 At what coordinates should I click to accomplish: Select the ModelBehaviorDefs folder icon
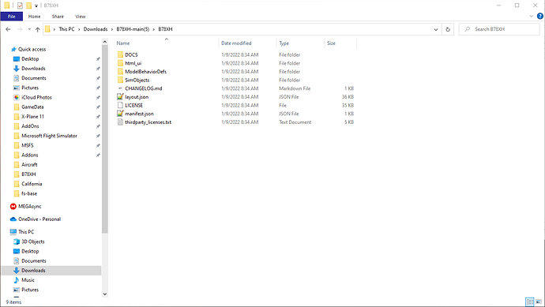tap(120, 72)
